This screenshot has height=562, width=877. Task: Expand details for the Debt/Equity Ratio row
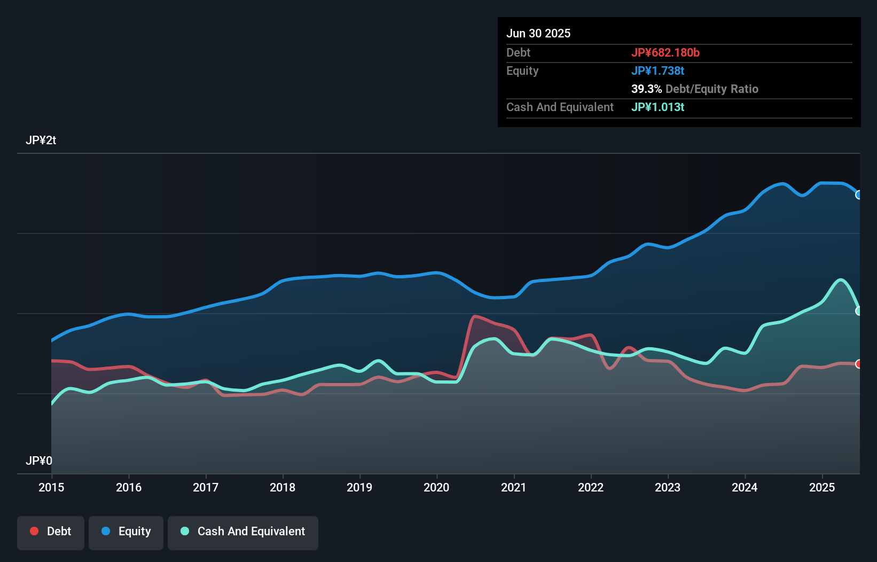[695, 89]
